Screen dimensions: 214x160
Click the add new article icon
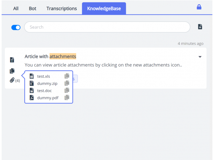200,27
